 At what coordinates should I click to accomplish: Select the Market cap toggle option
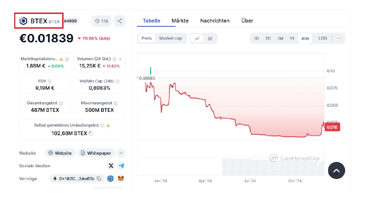pyautogui.click(x=171, y=38)
